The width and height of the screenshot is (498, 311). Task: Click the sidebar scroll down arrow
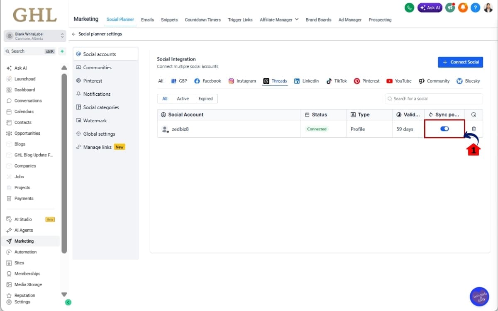[64, 294]
